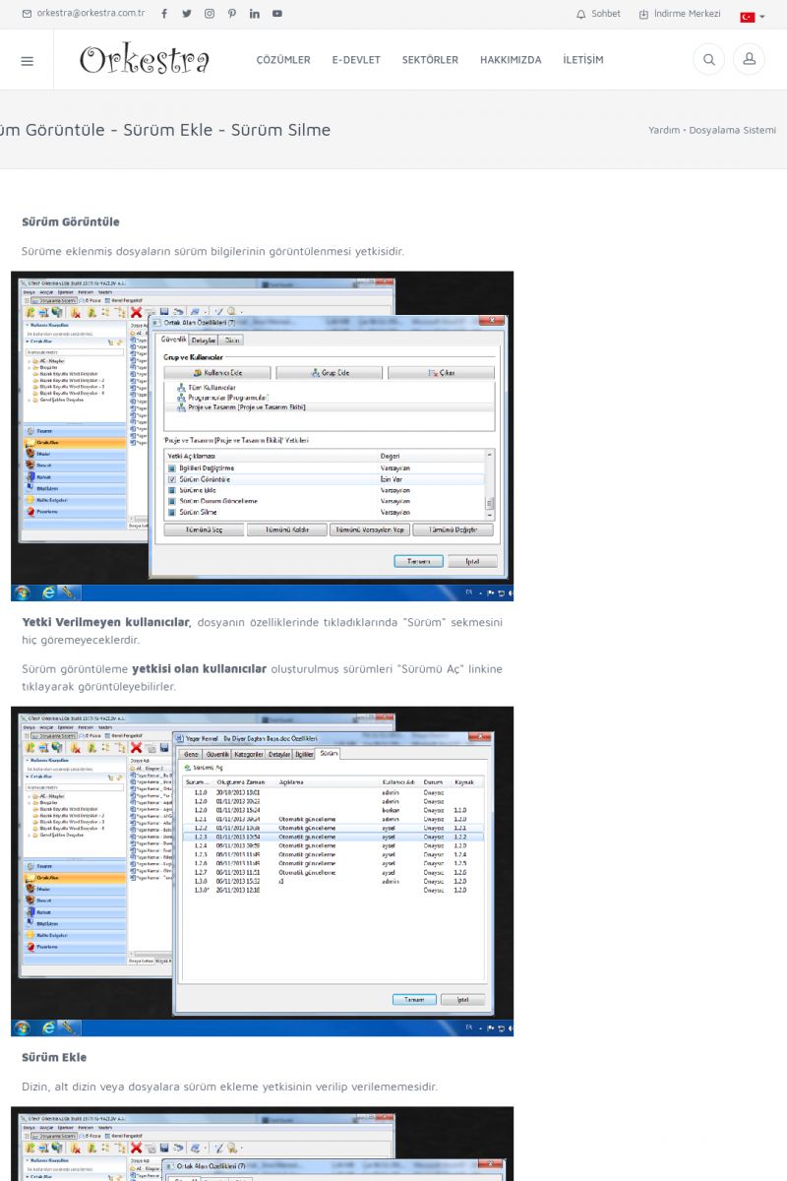Click the Çıkar button in the first screenshot
The height and width of the screenshot is (1181, 787).
coord(441,373)
